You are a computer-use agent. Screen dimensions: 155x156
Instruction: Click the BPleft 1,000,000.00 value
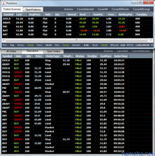pos(142,45)
